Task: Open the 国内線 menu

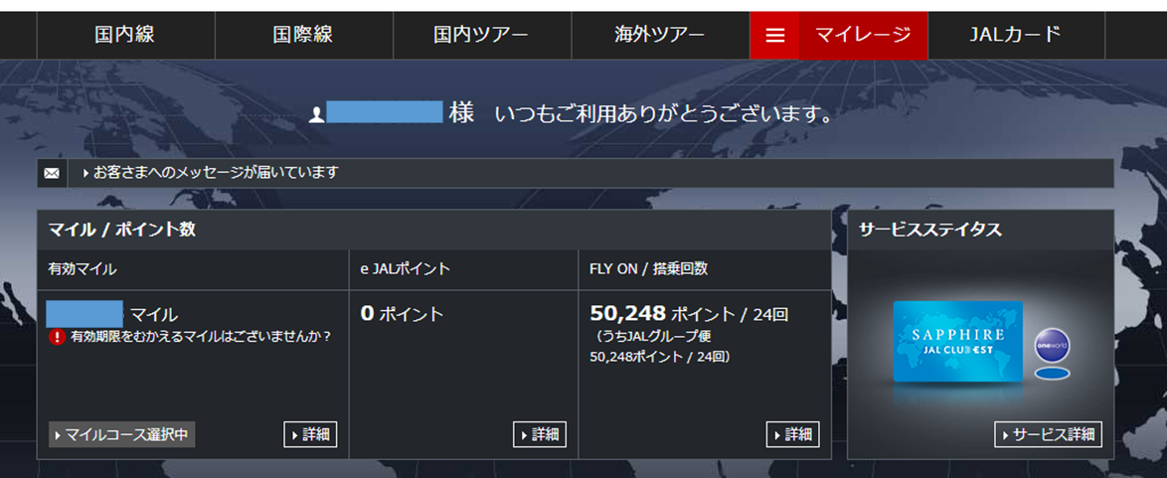Action: pos(125,35)
